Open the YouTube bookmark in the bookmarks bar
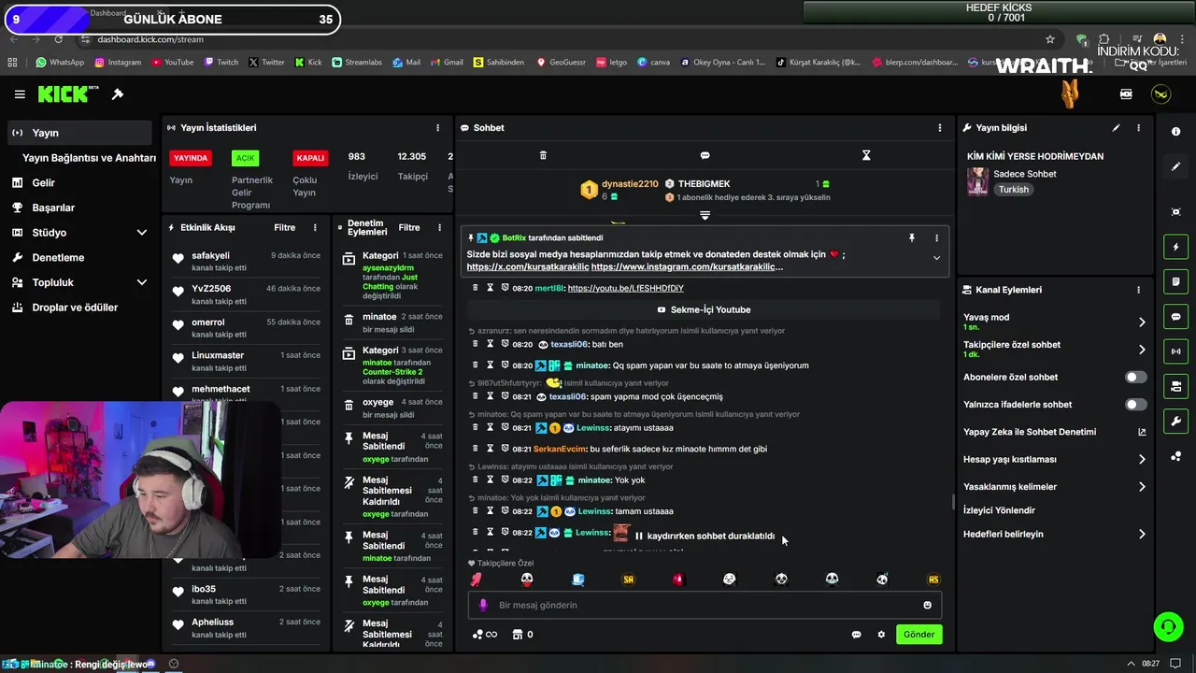 [x=172, y=63]
